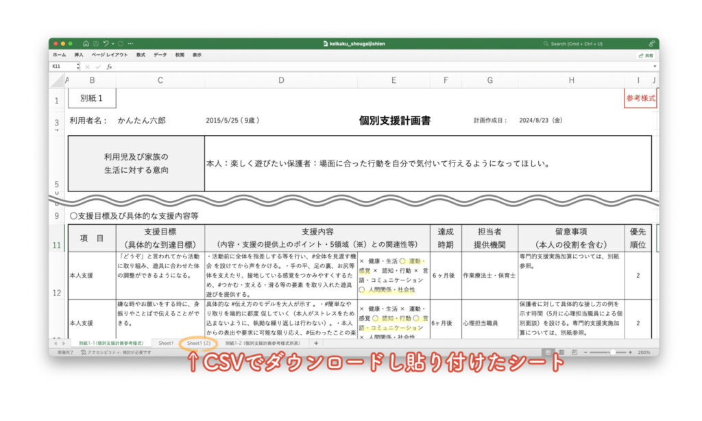Select column F header
702x421 pixels.
(x=446, y=80)
